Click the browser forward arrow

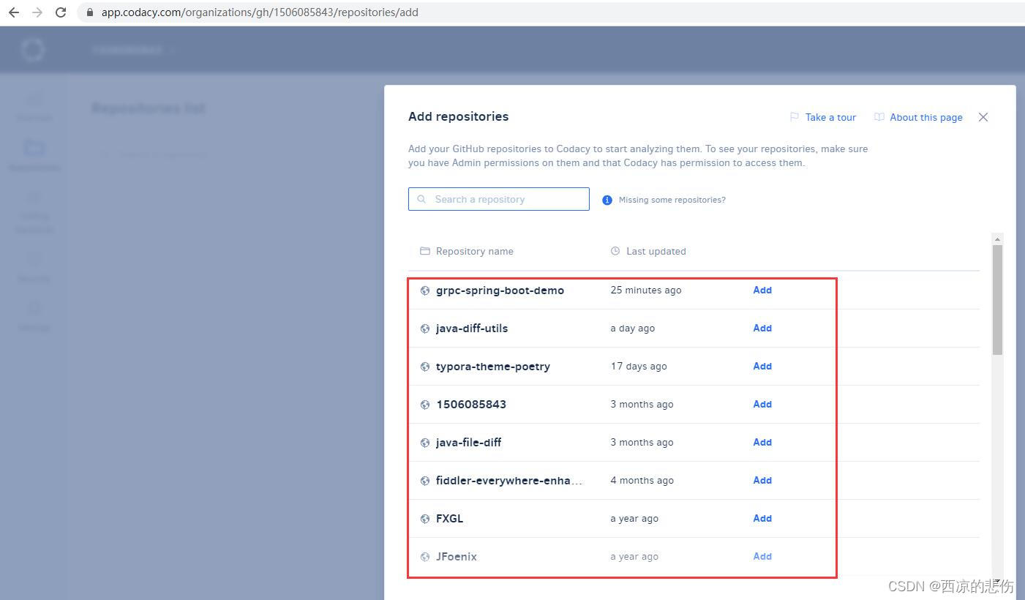[x=37, y=12]
